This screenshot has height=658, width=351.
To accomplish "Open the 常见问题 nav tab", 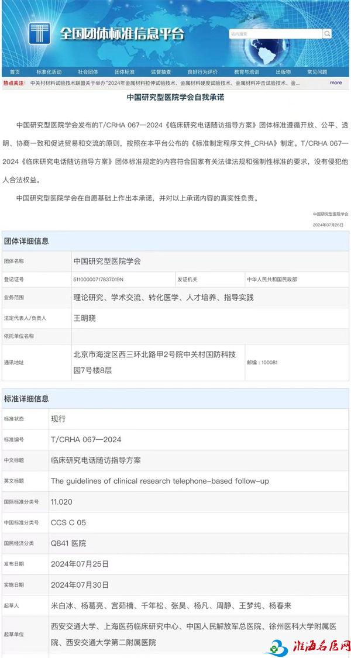I will (x=317, y=72).
